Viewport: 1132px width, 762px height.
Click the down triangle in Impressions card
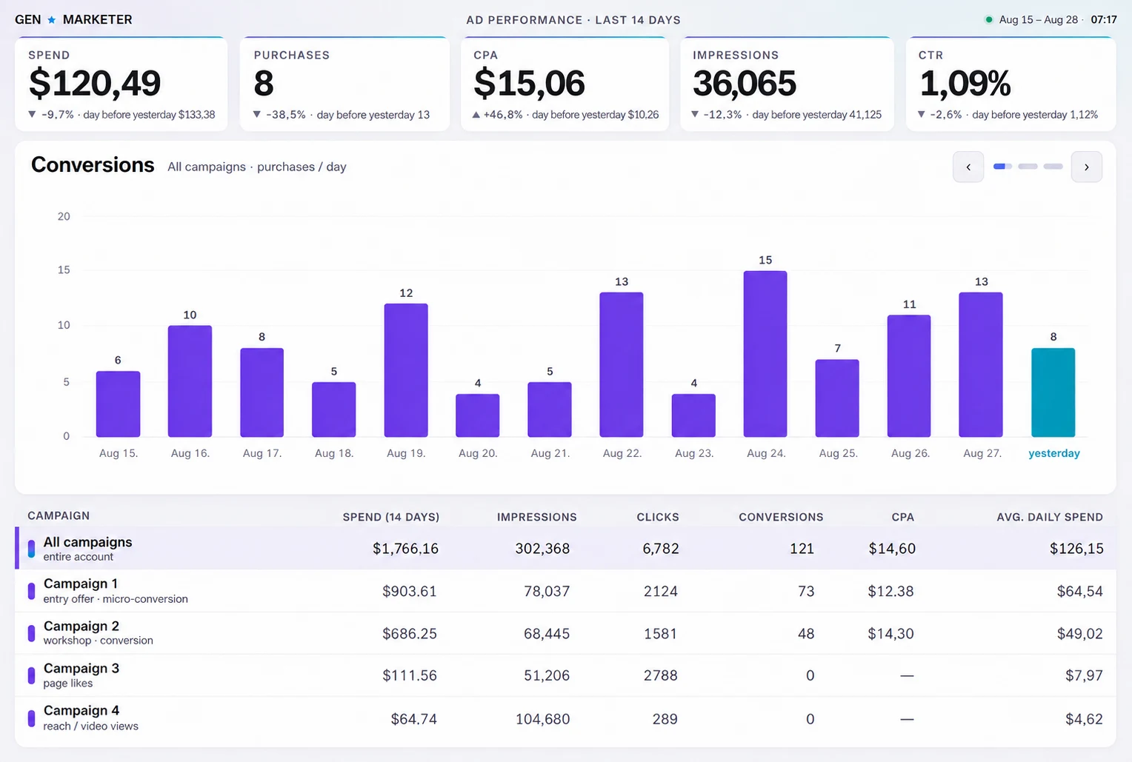pyautogui.click(x=695, y=115)
